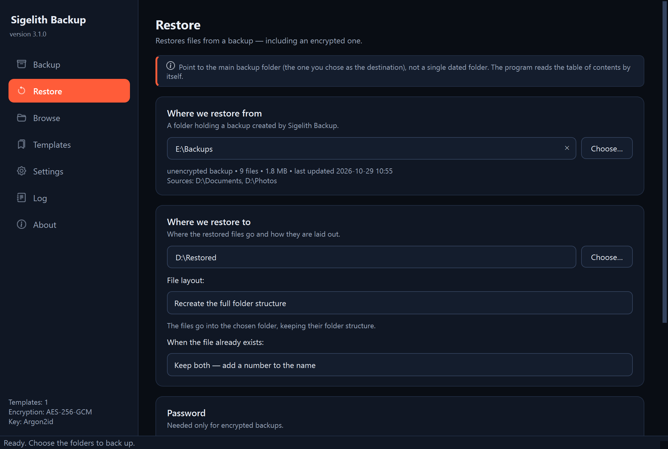Click the 'Where we restore to' heading
This screenshot has height=449, width=668.
click(209, 222)
